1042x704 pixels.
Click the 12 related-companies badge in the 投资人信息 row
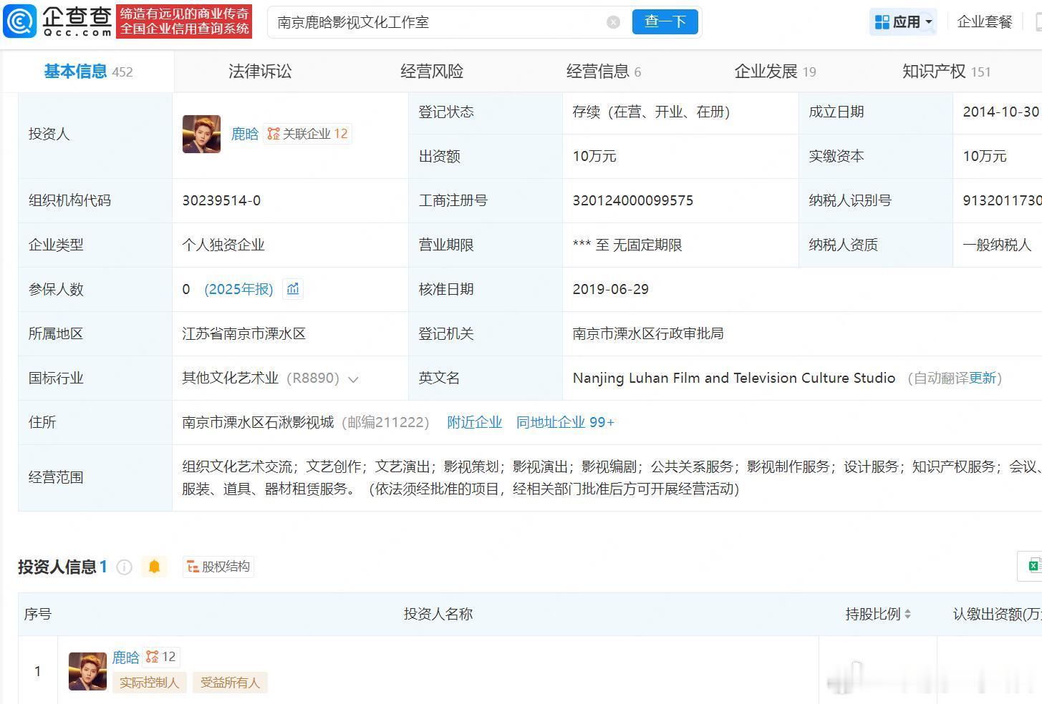tap(162, 657)
